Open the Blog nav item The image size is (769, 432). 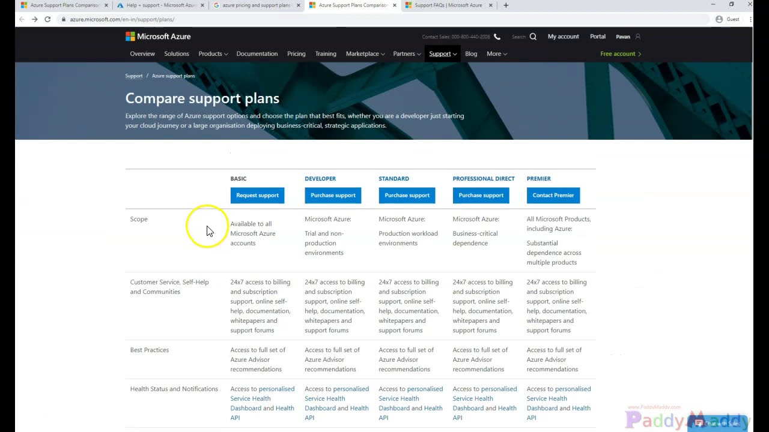(471, 54)
